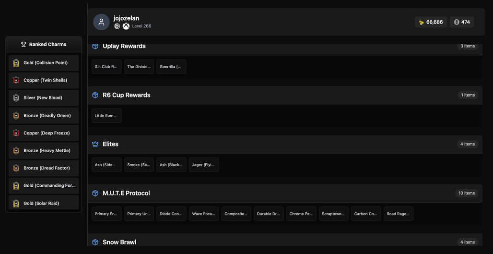Click the Bronze (Deadly Omen) row label
This screenshot has width=493, height=254.
[47, 116]
